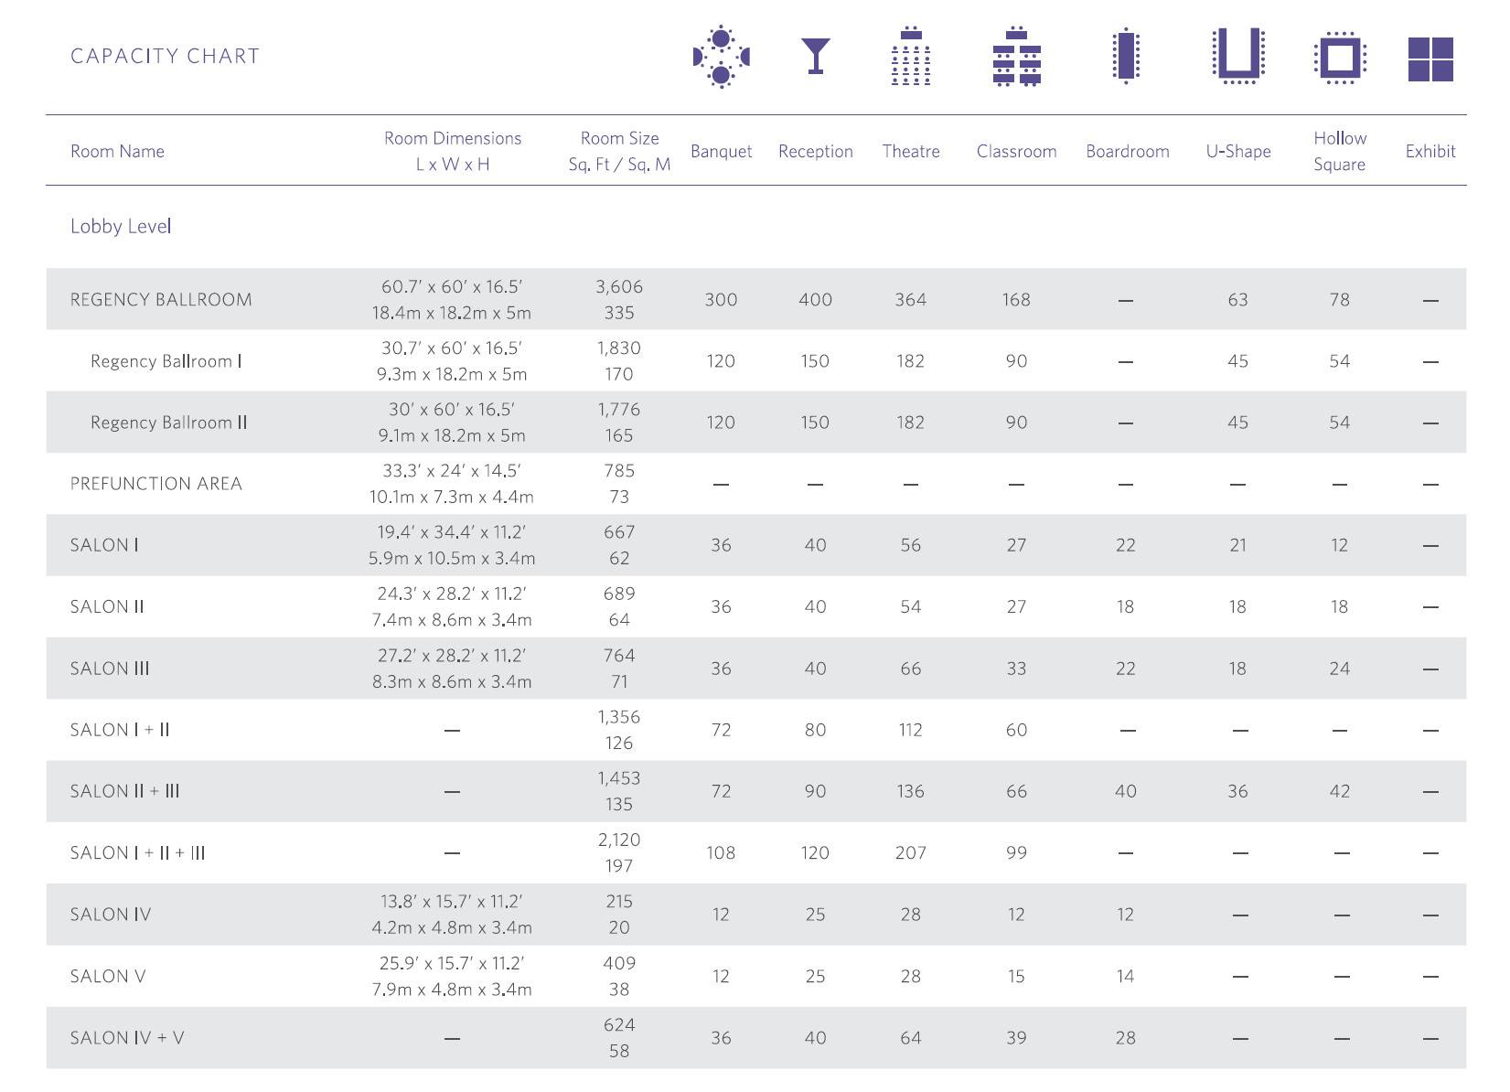
Task: Click Salon I + II + III banquet value 108
Action: coord(721,852)
